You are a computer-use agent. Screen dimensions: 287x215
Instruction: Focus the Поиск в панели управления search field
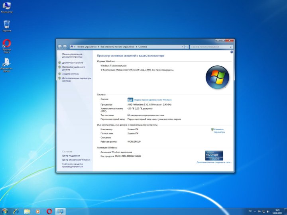(211, 47)
